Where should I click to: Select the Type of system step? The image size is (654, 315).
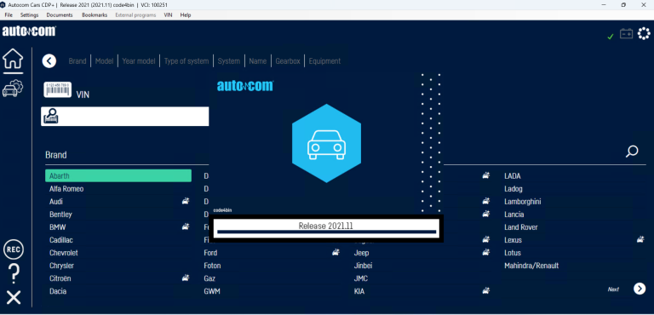point(186,61)
